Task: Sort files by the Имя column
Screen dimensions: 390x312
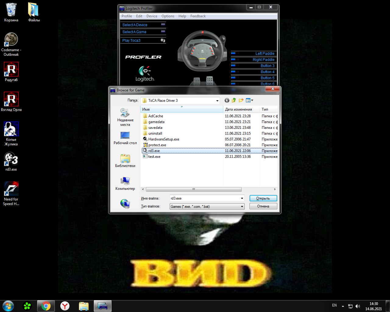Action: (182, 109)
